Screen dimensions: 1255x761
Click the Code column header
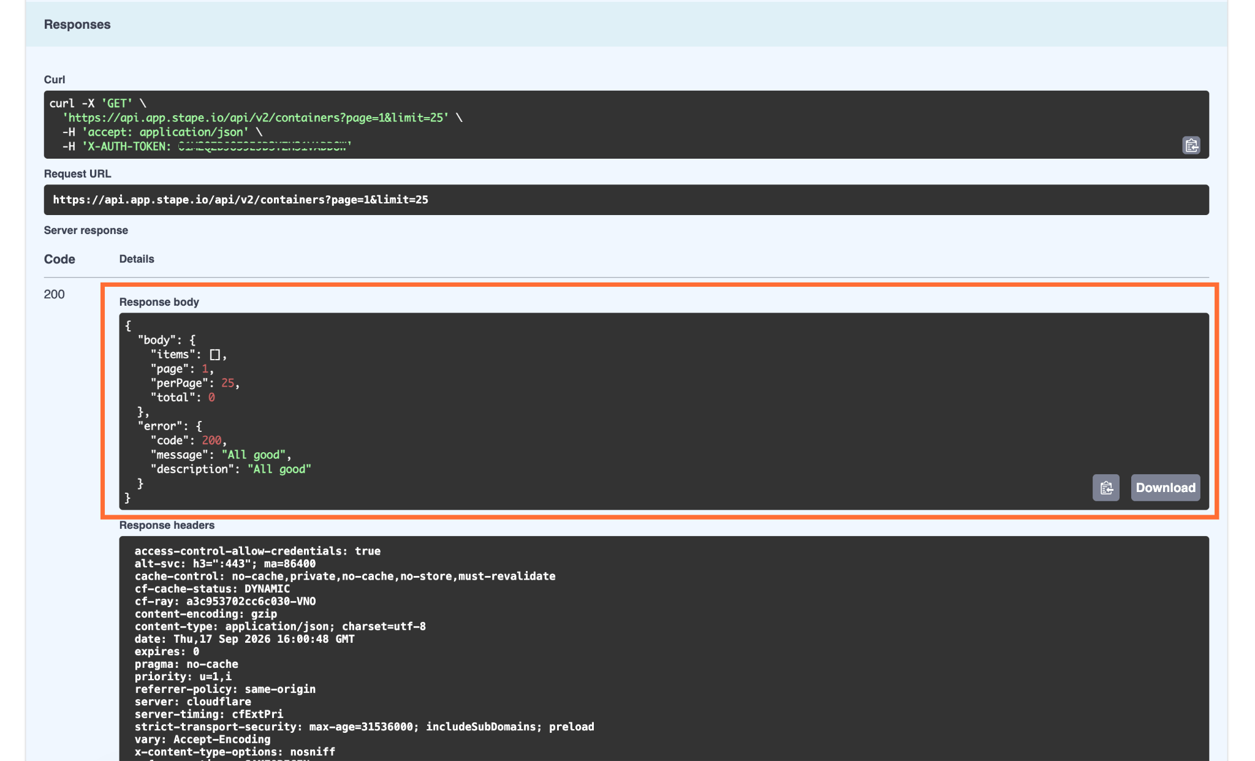(59, 259)
